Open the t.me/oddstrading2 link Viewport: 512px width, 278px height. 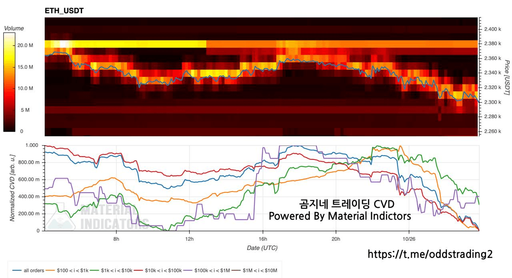(x=430, y=254)
